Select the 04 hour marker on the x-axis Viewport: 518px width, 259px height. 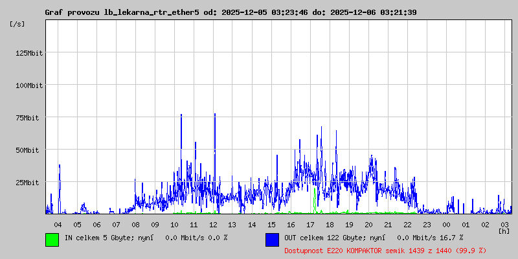(58, 224)
